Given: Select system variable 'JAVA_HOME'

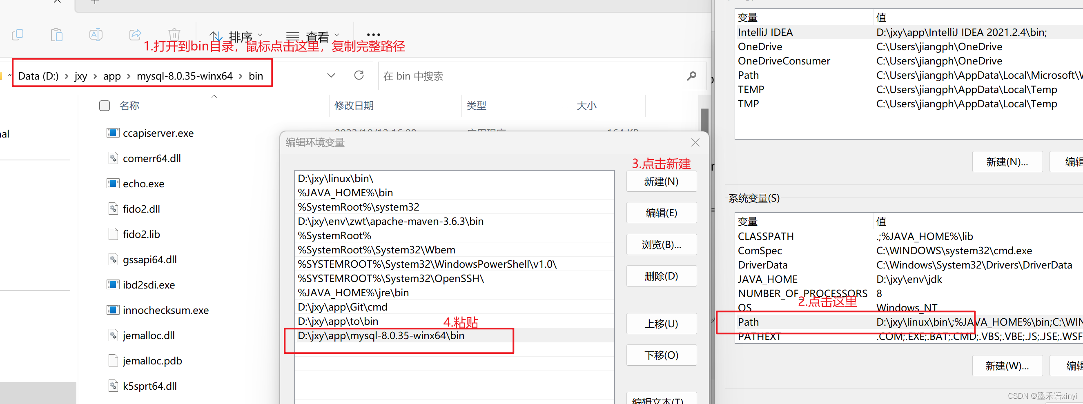Looking at the screenshot, I should click(x=909, y=279).
